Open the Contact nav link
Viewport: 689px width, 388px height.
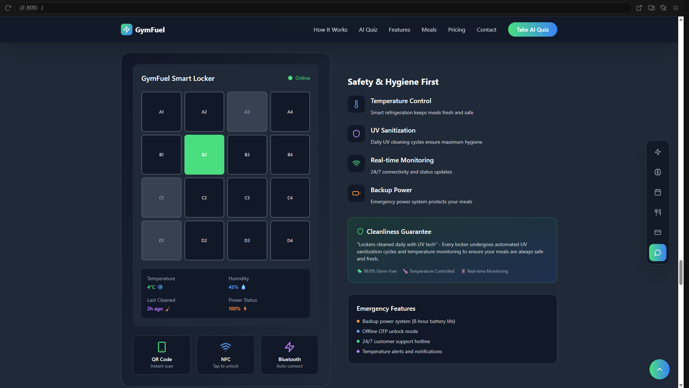point(486,29)
